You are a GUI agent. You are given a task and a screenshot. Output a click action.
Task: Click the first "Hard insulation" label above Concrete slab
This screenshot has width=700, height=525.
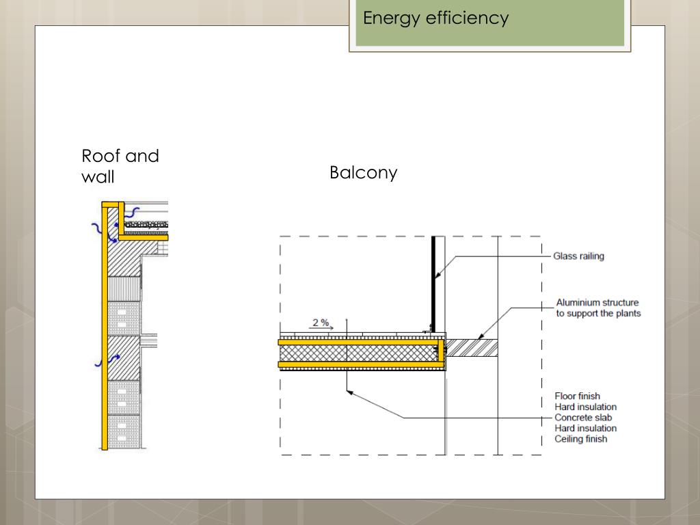click(x=585, y=407)
